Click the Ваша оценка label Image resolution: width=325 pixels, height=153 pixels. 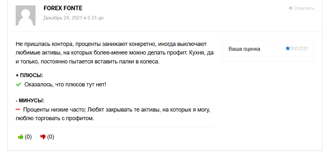244,49
